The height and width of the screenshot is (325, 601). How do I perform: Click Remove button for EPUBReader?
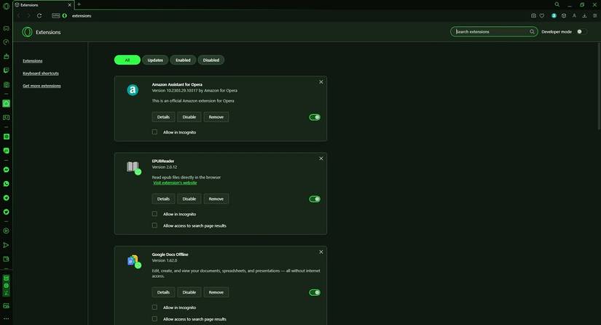click(x=216, y=198)
